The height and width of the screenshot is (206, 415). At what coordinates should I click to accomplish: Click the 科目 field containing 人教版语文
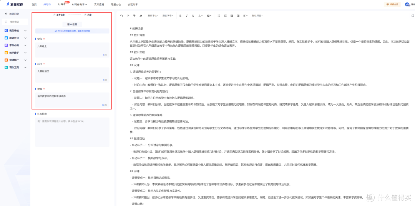tap(72, 75)
